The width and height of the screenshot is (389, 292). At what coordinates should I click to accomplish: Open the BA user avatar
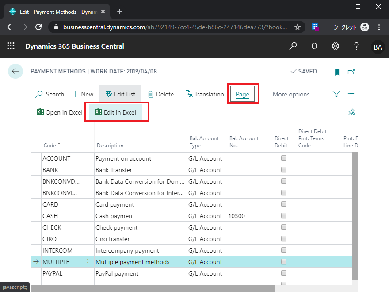[378, 47]
